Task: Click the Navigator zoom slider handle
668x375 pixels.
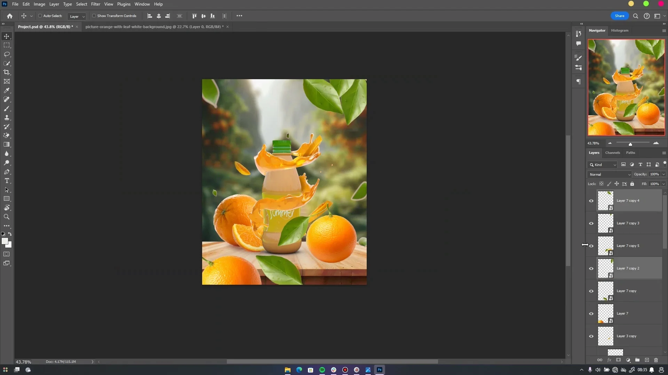Action: coord(630,144)
